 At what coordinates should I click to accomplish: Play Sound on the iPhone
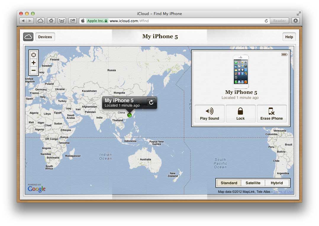pyautogui.click(x=210, y=114)
